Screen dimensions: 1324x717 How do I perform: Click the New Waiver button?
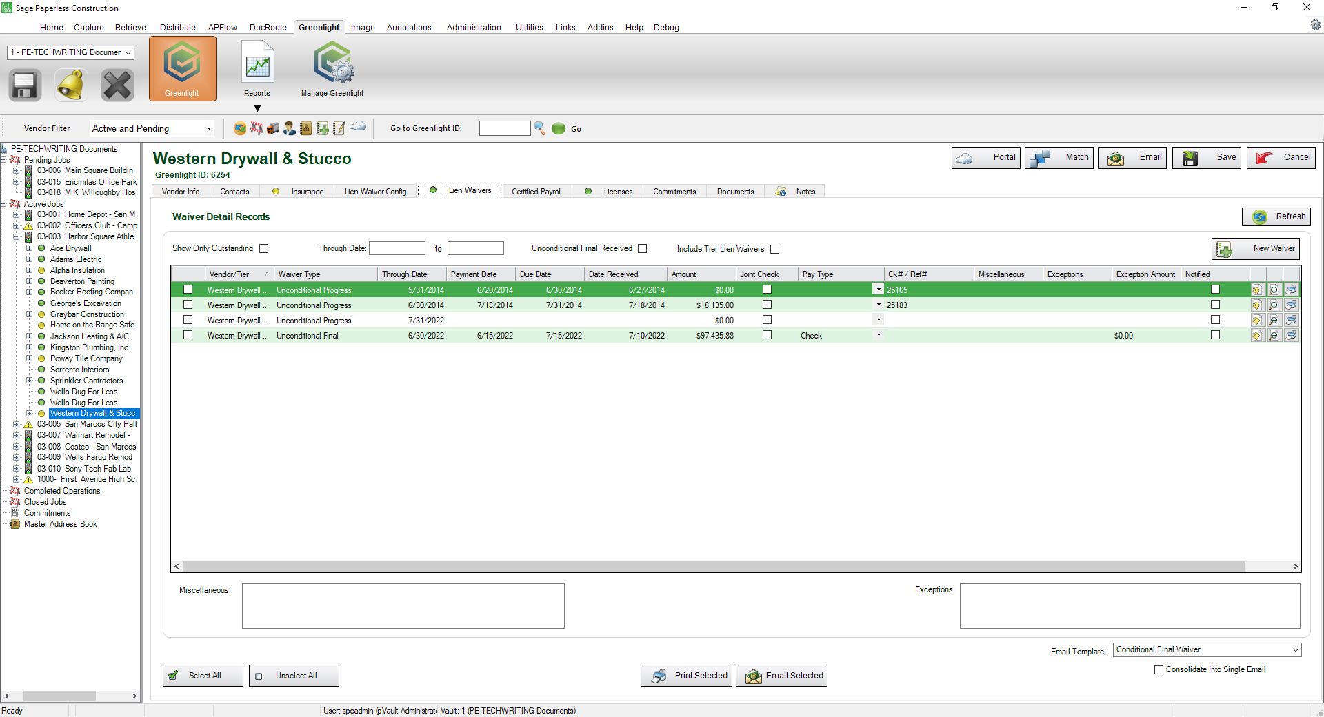(x=1256, y=249)
